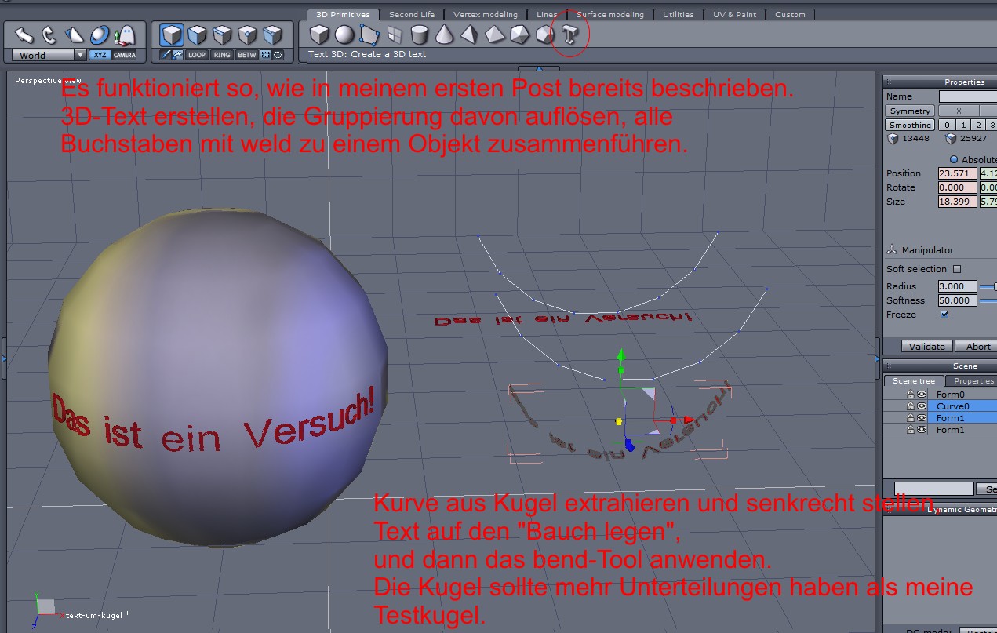Select the rectangle selection mode icon
The height and width of the screenshot is (633, 997).
click(x=265, y=55)
